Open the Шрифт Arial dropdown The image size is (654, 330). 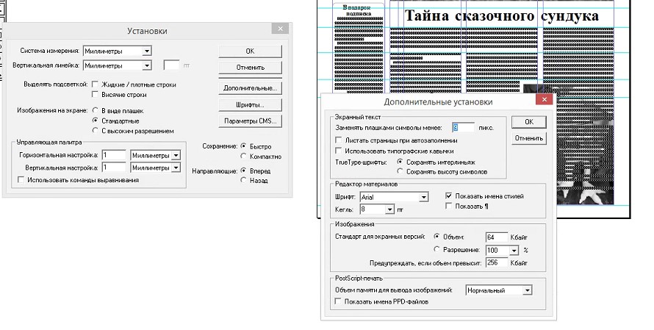(x=424, y=197)
